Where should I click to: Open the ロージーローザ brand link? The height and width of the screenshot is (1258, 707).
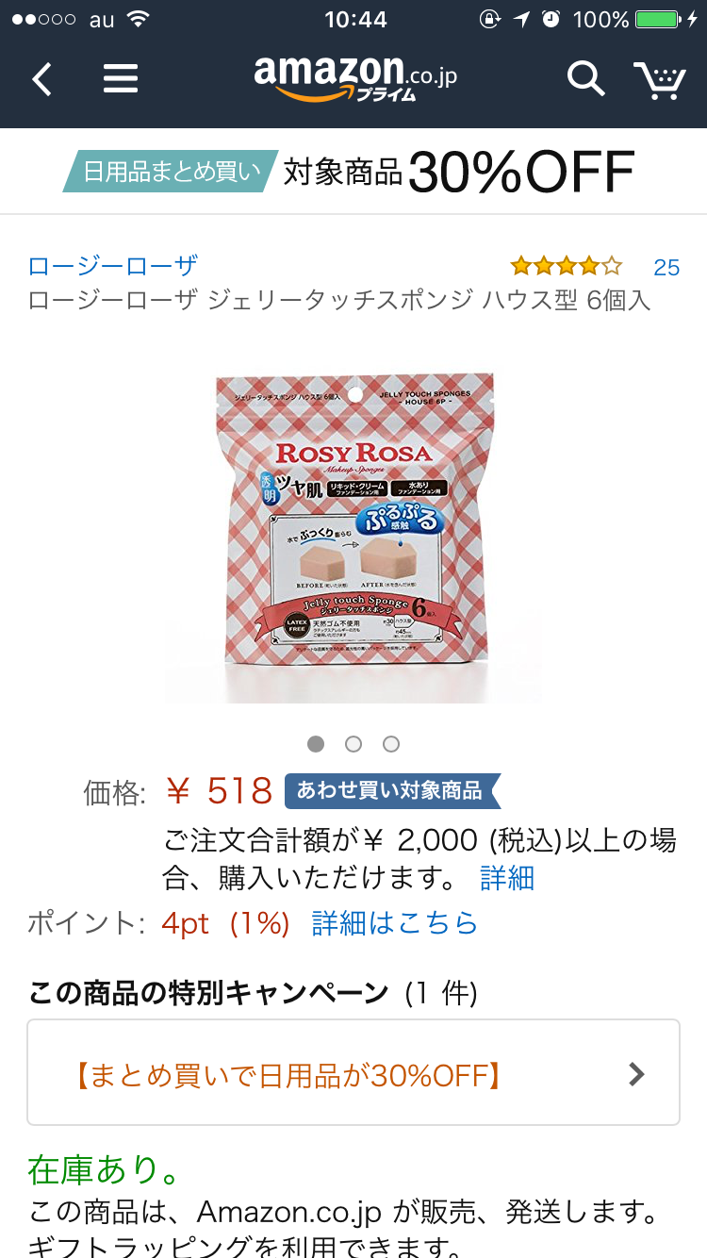[113, 267]
